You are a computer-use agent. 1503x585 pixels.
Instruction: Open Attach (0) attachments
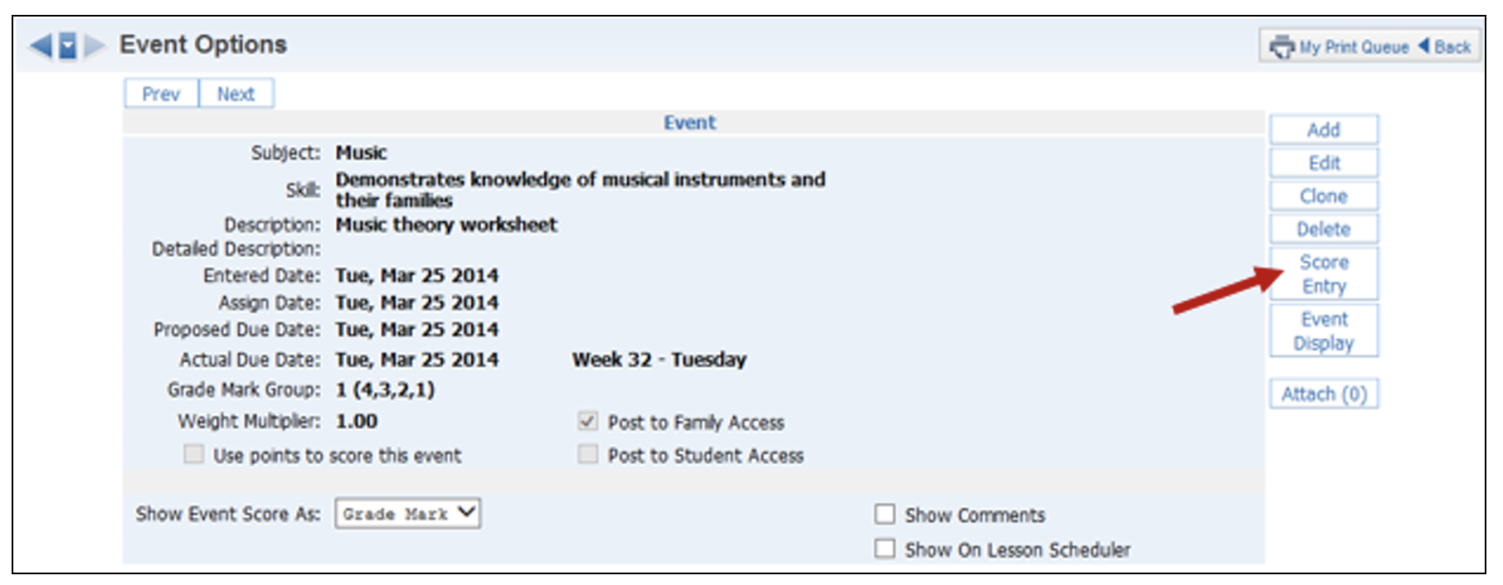coord(1323,394)
